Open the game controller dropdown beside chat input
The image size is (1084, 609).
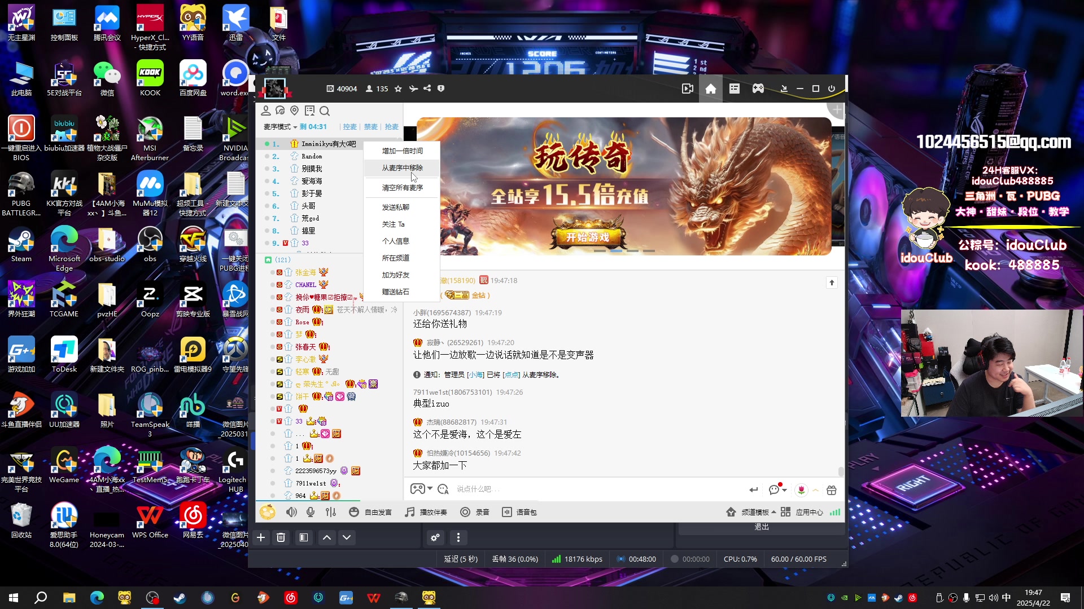[x=430, y=489]
